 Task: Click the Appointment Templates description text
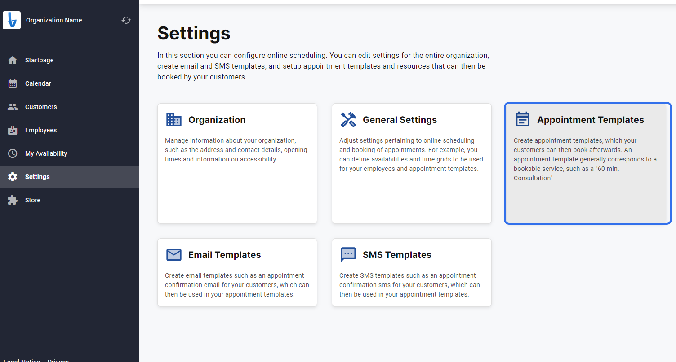click(585, 159)
